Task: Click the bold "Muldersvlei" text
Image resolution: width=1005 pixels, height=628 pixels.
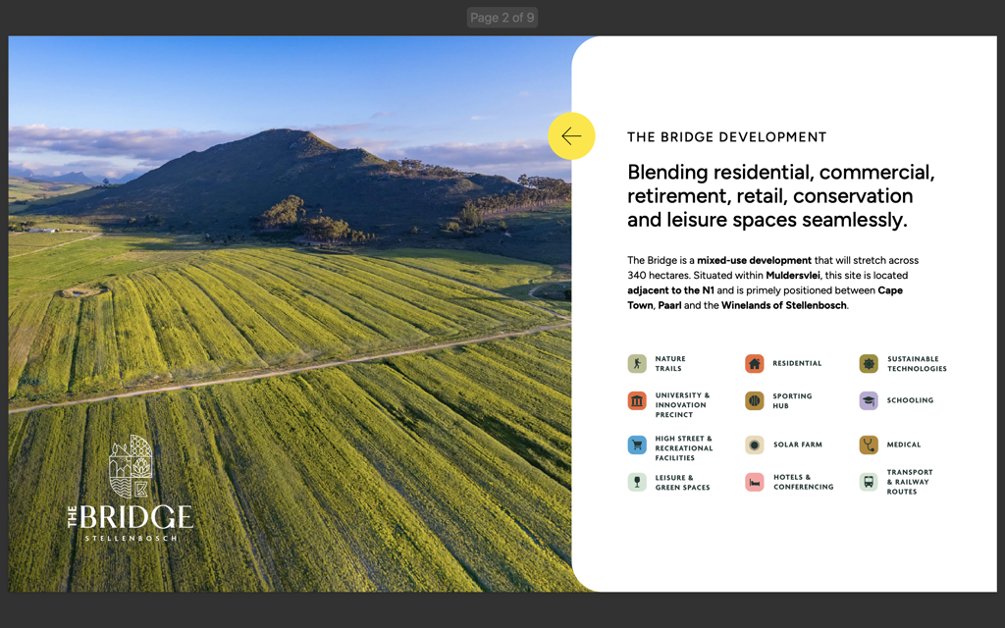Action: [792, 276]
